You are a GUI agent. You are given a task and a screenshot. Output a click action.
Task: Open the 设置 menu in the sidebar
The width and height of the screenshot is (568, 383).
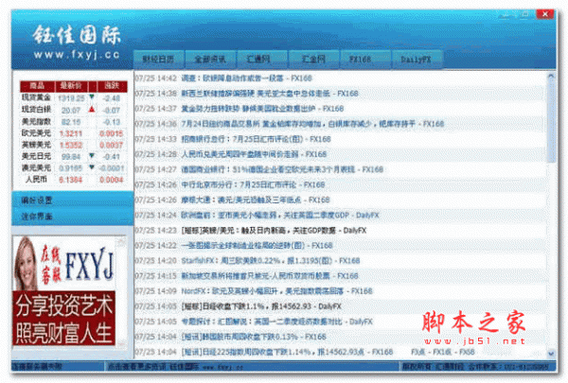(37, 200)
